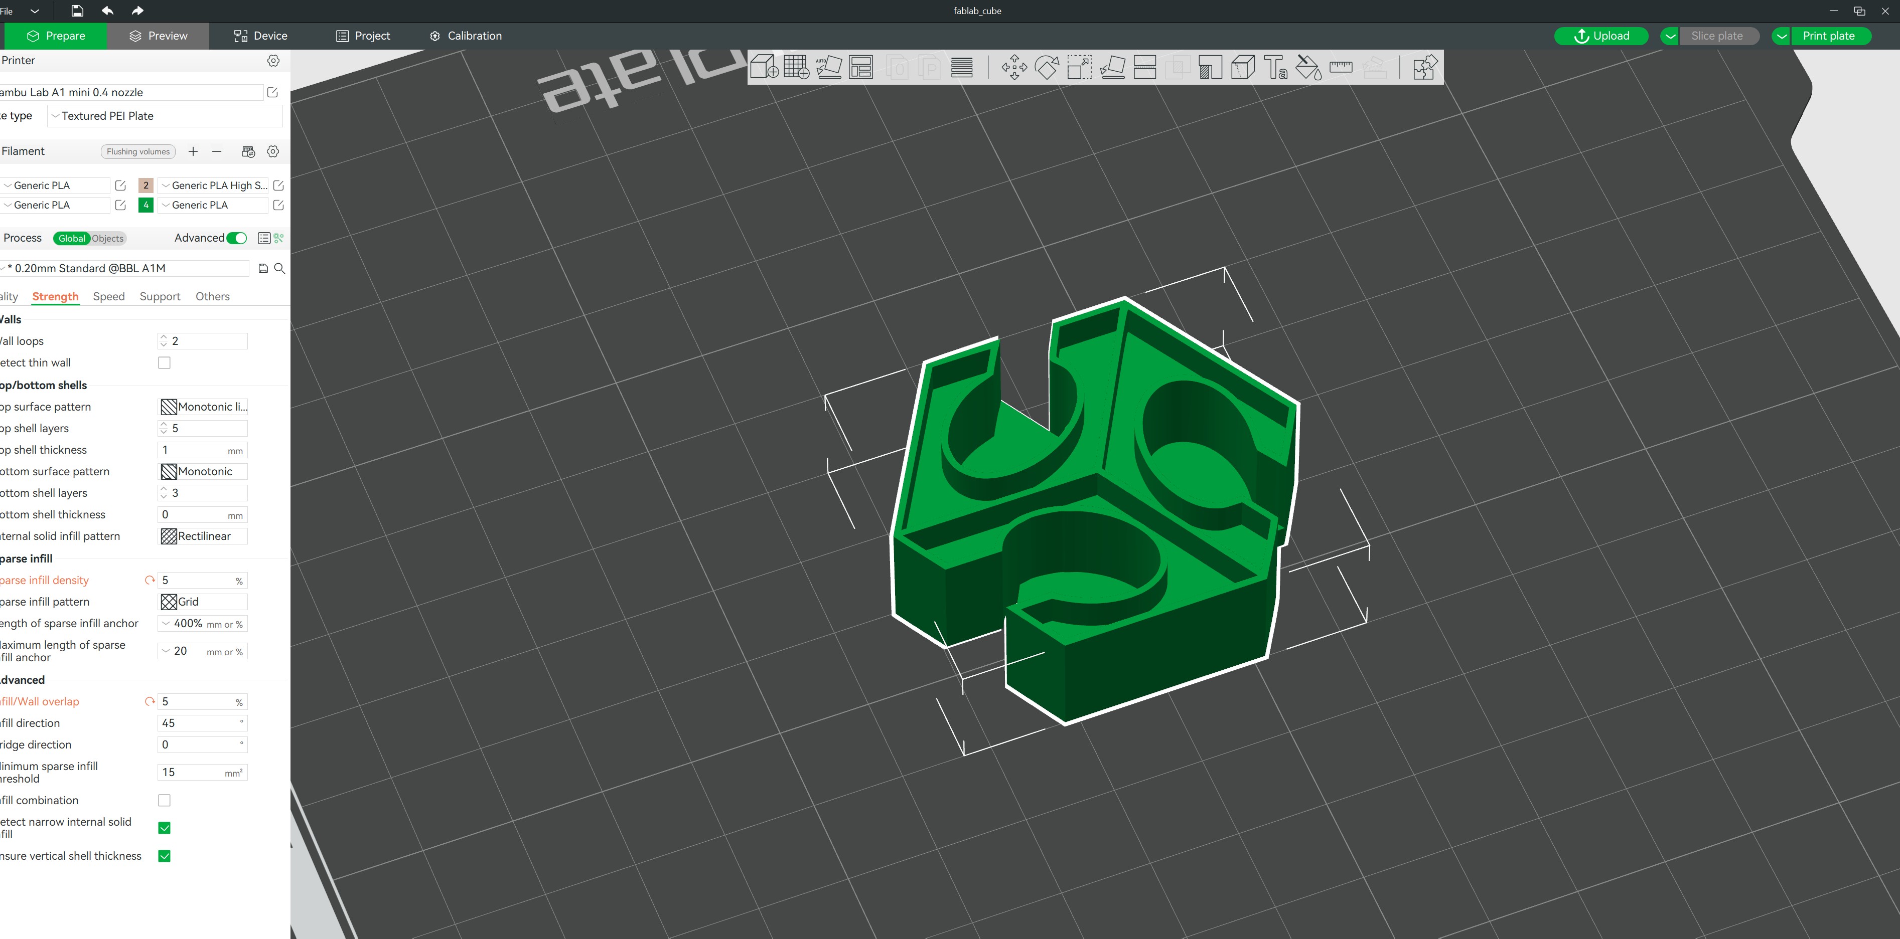Click the compare presets list icon
The width and height of the screenshot is (1900, 939).
coord(263,238)
